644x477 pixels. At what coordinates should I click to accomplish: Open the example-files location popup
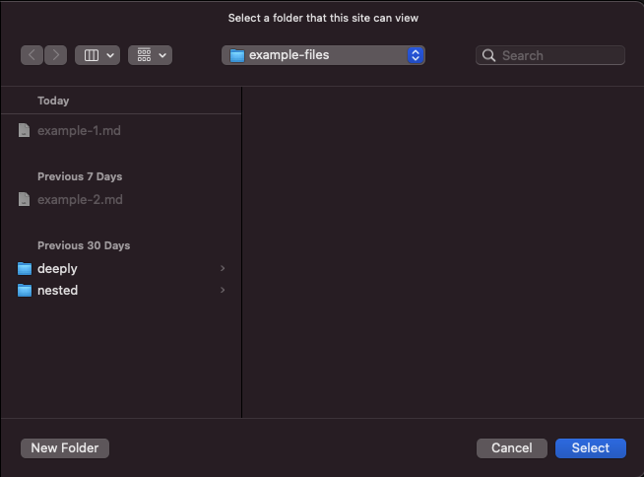323,55
